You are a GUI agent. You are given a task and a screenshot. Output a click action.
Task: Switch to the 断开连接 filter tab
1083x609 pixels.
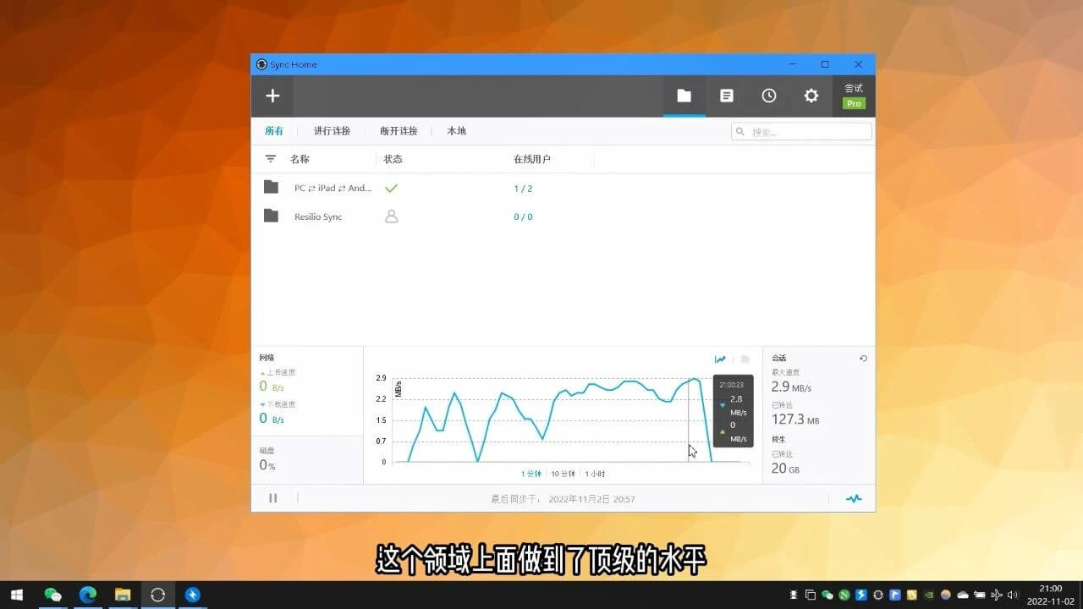[399, 131]
